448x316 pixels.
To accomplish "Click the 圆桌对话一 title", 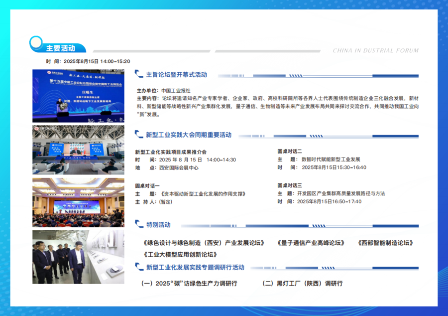I will (x=147, y=186).
